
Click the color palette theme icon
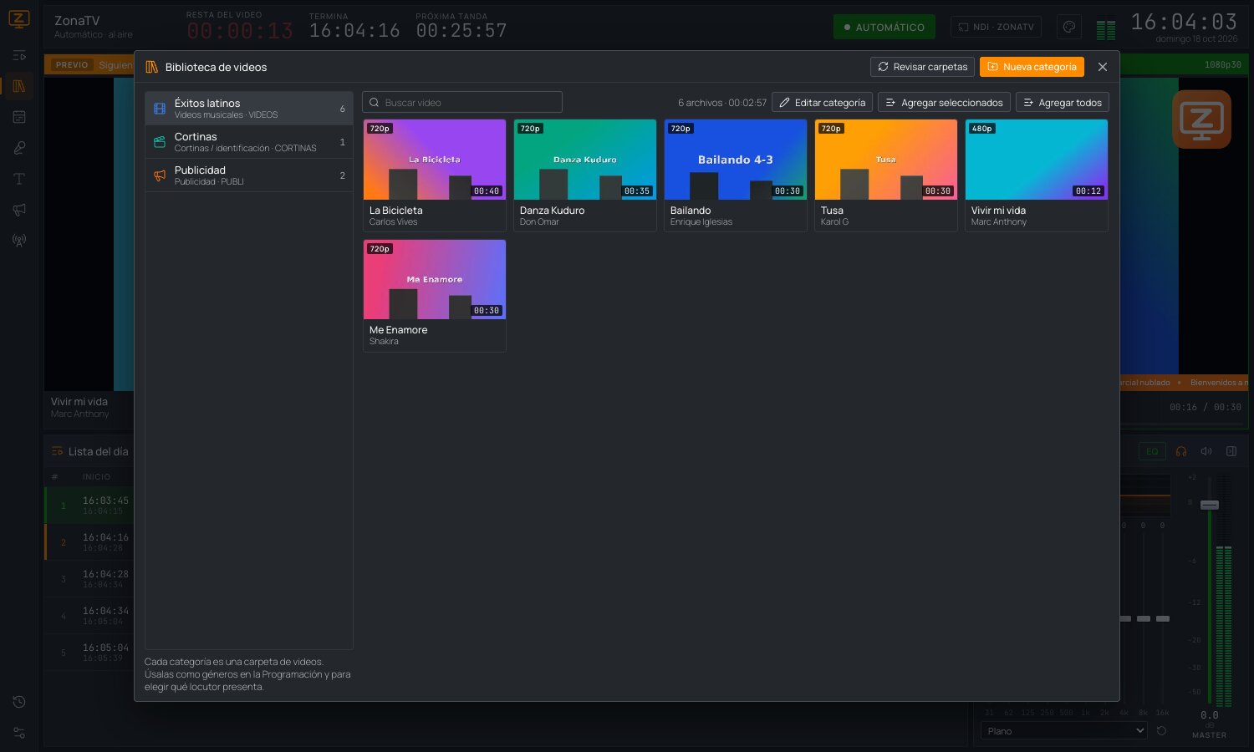pos(1068,27)
